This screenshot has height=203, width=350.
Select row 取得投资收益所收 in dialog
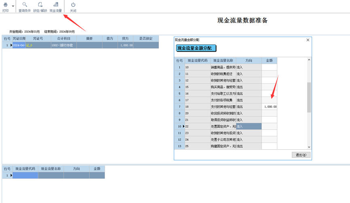(x=226, y=120)
